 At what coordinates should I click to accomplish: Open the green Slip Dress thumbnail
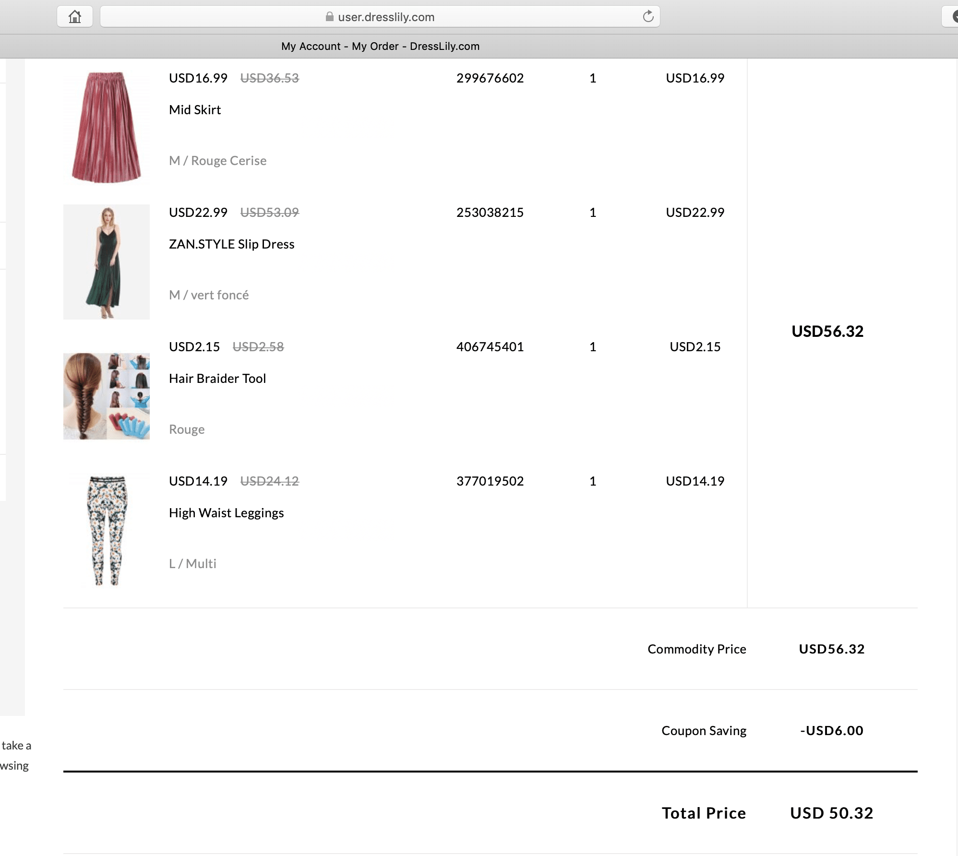tap(106, 262)
